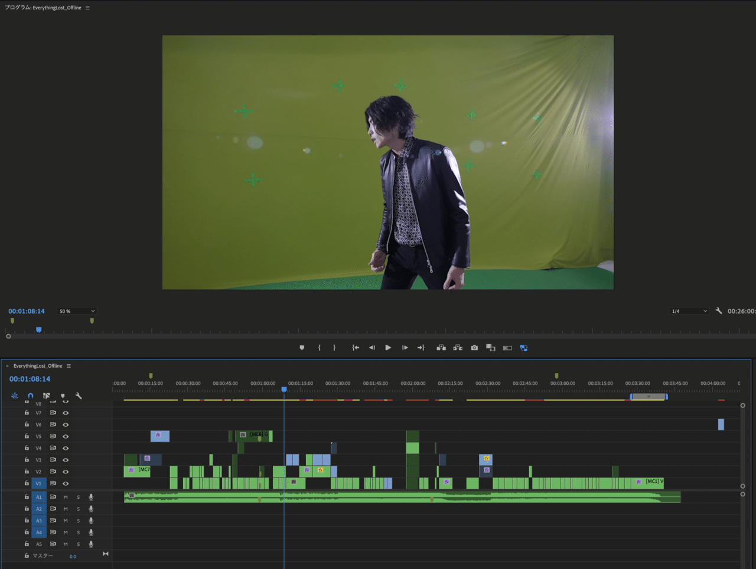Click the Extract button

click(x=458, y=348)
